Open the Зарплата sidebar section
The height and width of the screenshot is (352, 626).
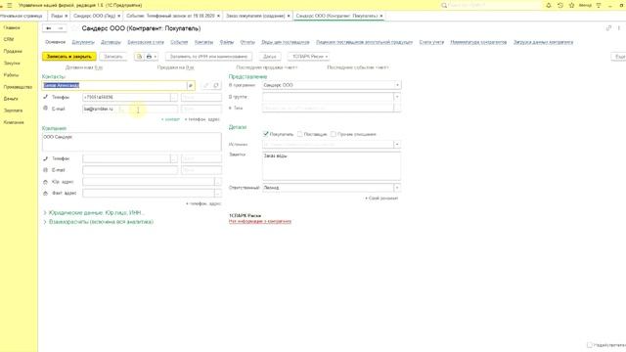(x=13, y=110)
